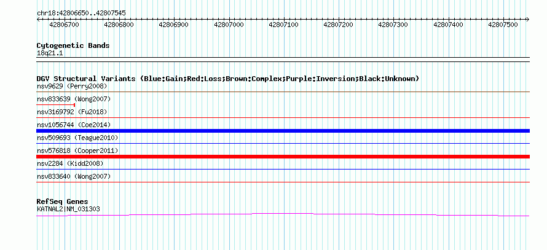Screen dimensions: 547x250
Task: Open gene KATNAL2|NM_031303 label
Action: point(68,209)
